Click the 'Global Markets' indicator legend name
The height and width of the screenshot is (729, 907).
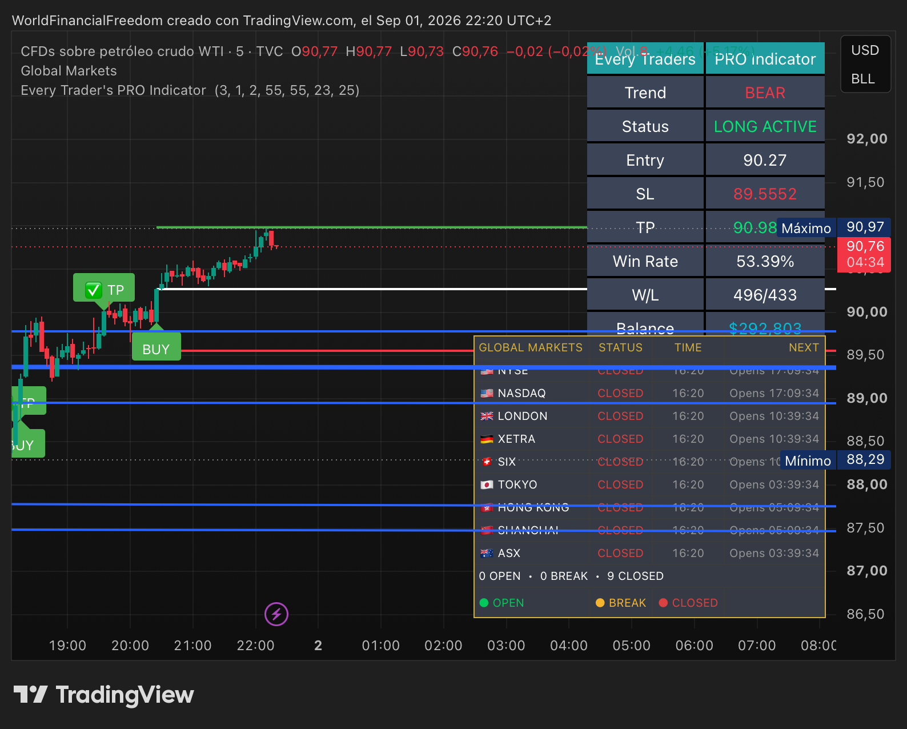[x=69, y=71]
